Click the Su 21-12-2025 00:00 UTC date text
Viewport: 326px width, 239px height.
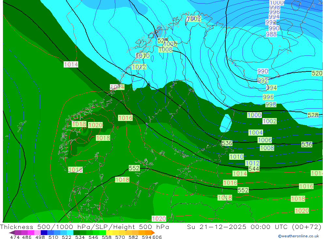pos(237,227)
